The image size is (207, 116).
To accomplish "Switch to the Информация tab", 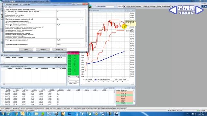I will coord(40,109).
